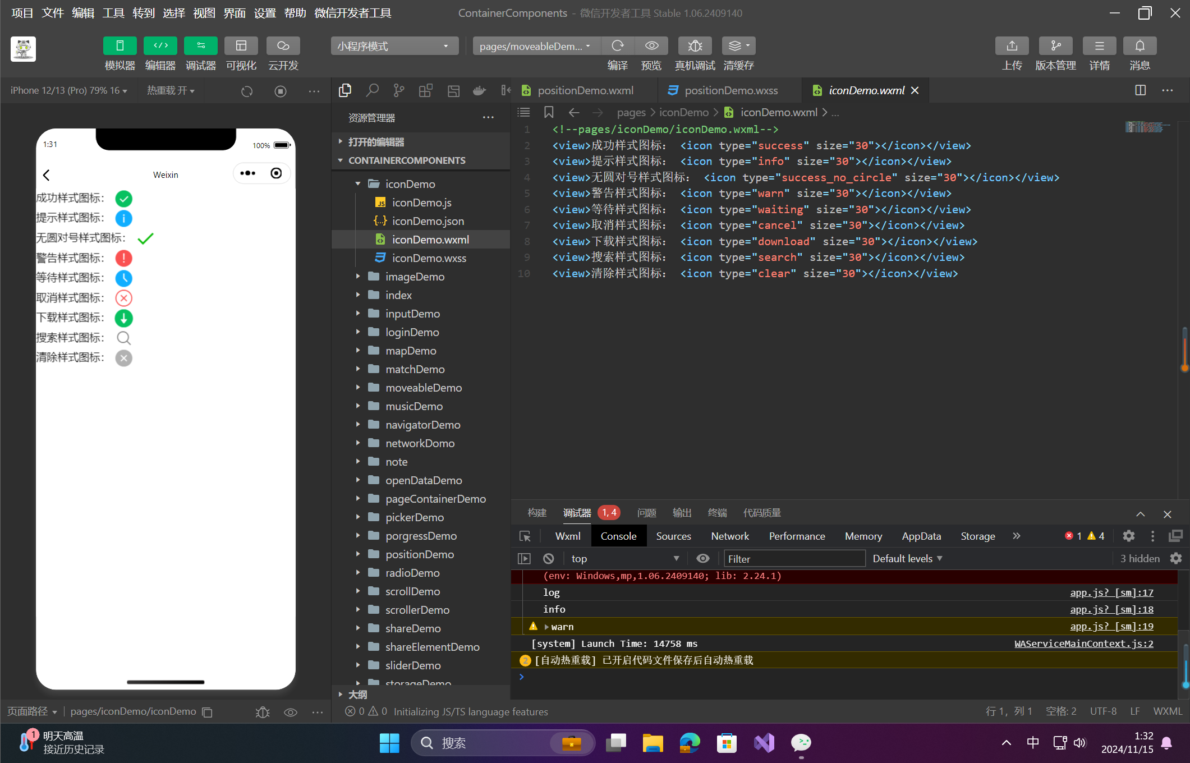Open version management git icon

click(x=1055, y=46)
